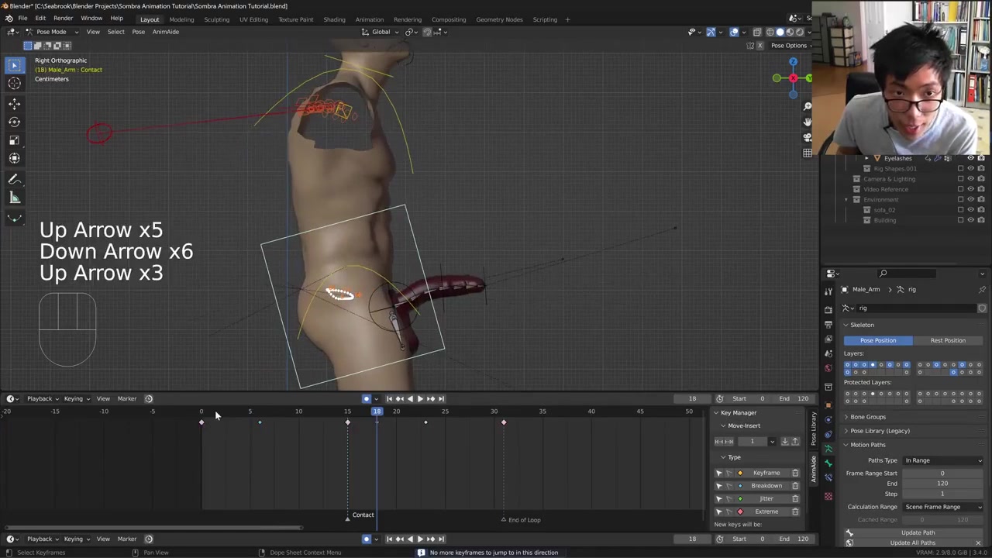Click the Update Path button
992x558 pixels.
(918, 532)
